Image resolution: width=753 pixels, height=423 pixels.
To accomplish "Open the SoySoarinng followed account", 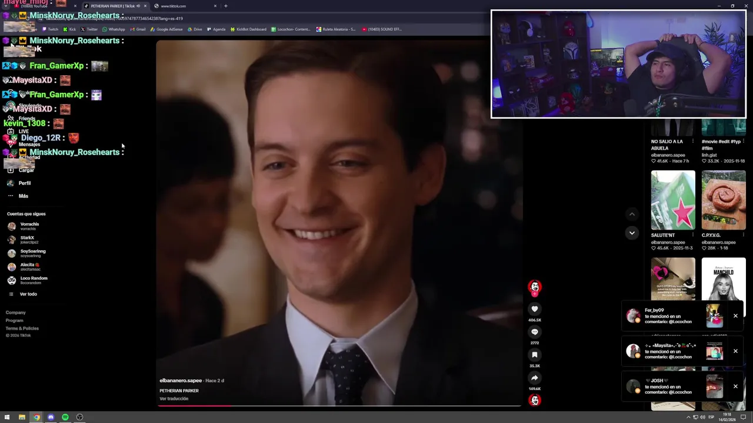I will click(26, 253).
